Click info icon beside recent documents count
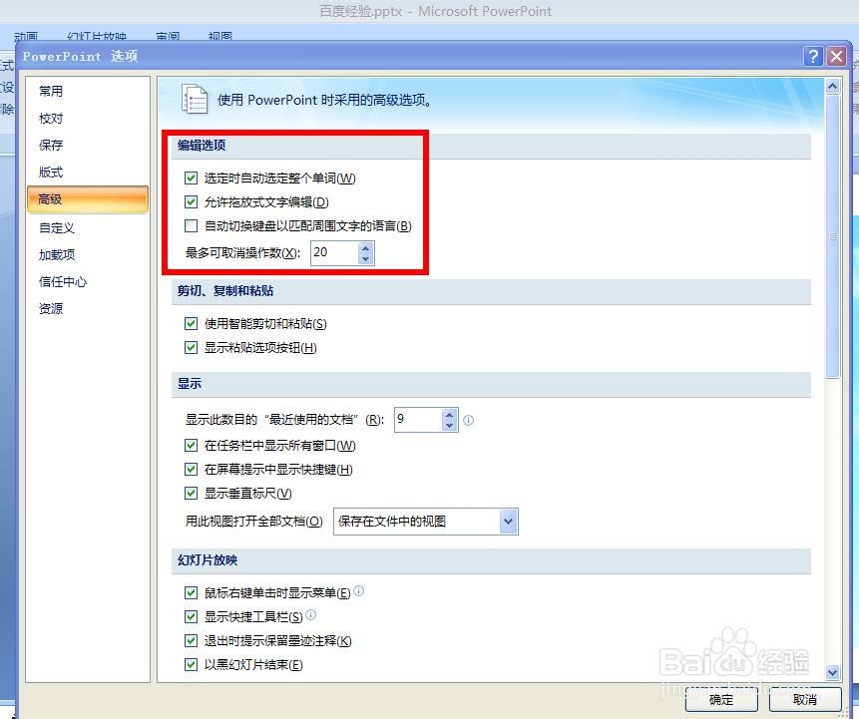 (x=468, y=420)
